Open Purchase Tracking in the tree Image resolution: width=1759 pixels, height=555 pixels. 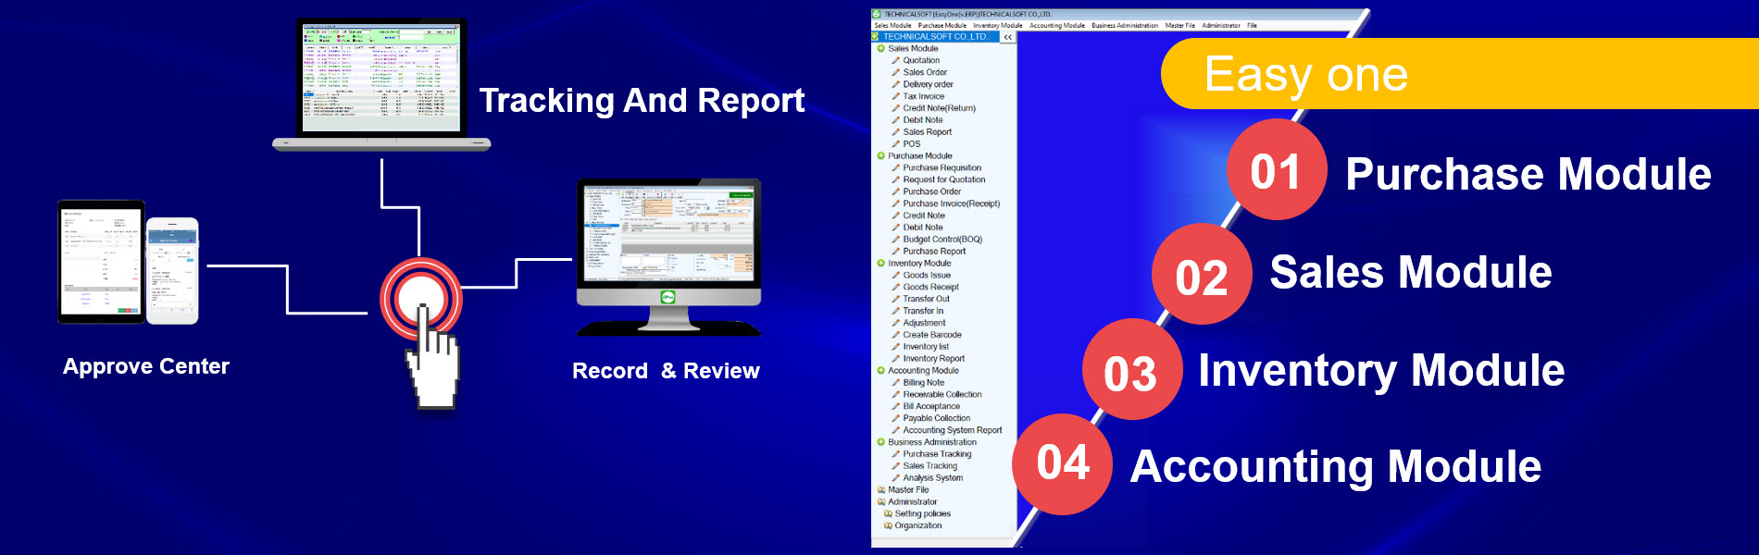point(937,454)
